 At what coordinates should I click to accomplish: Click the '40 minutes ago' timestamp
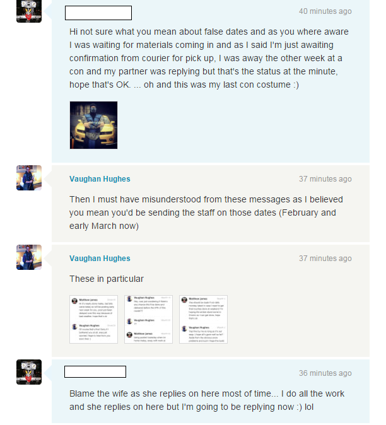pos(325,11)
